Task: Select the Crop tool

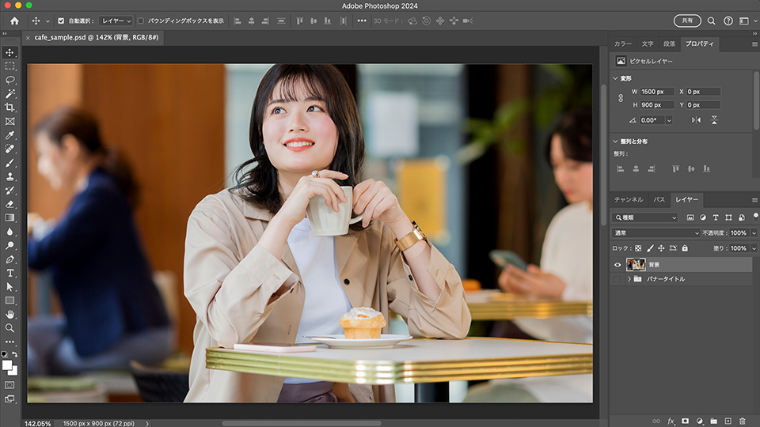Action: 9,108
